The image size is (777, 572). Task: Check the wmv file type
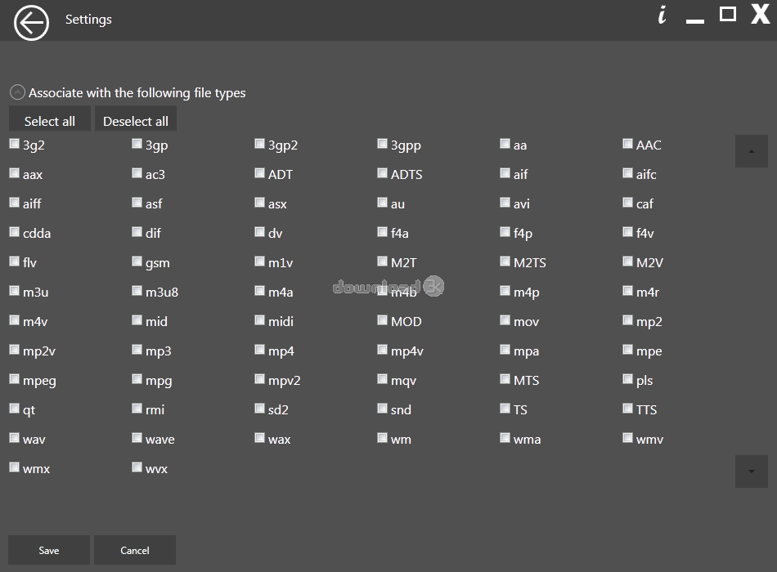click(x=628, y=438)
